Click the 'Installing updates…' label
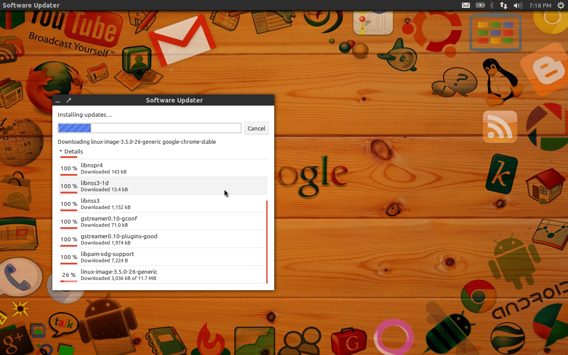 point(85,114)
